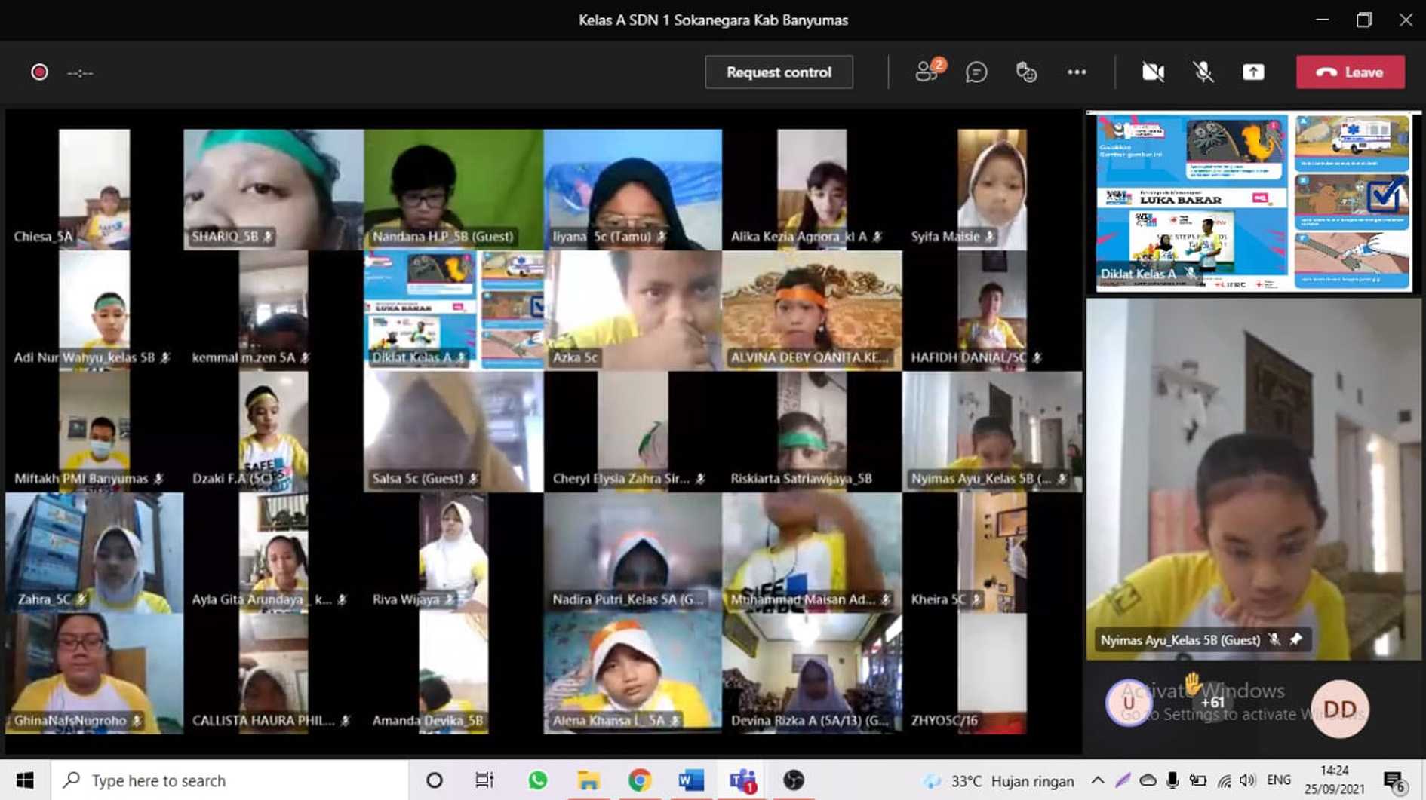Expand the hidden system tray icons chevron
The height and width of the screenshot is (800, 1426).
coord(1098,780)
